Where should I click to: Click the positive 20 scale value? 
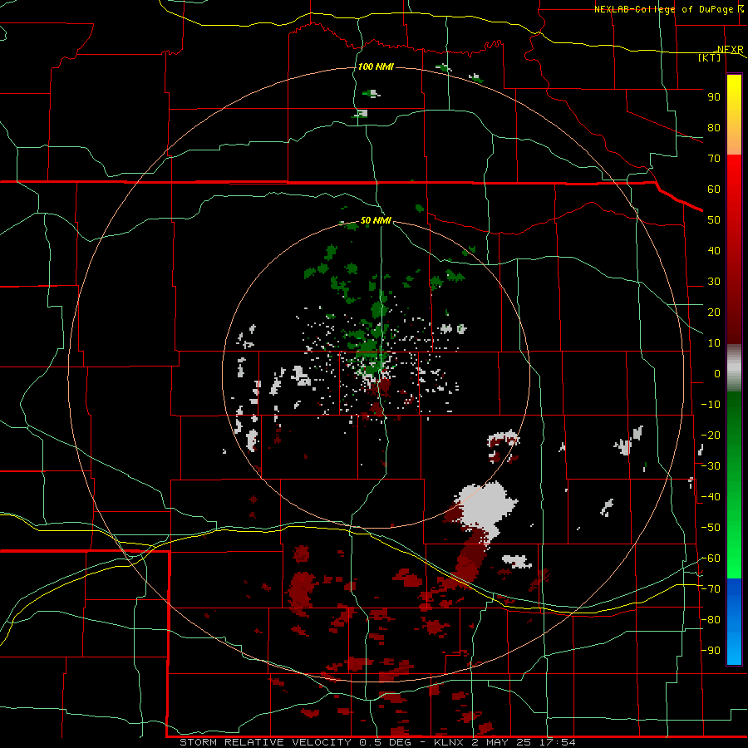click(714, 312)
